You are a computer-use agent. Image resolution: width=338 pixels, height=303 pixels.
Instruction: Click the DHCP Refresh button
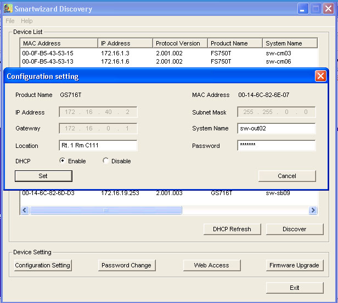pos(232,229)
